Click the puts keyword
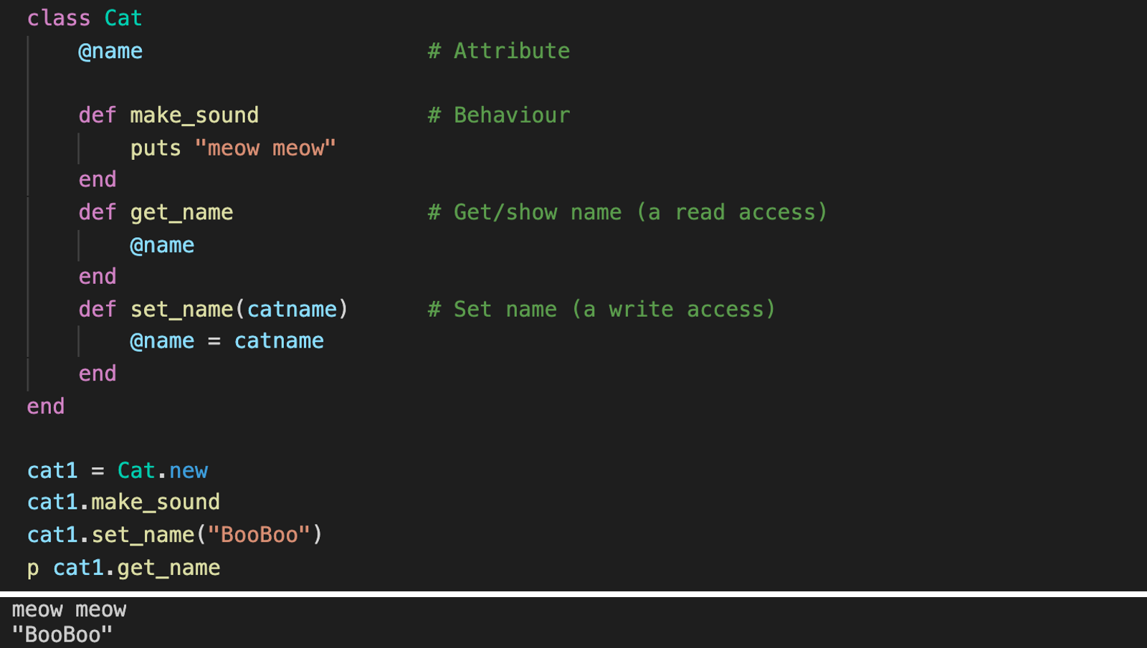This screenshot has height=648, width=1147. pos(156,148)
